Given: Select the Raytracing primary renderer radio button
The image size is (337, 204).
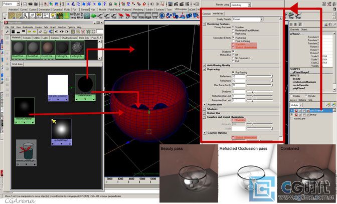Looking at the screenshot, I should point(233,34).
